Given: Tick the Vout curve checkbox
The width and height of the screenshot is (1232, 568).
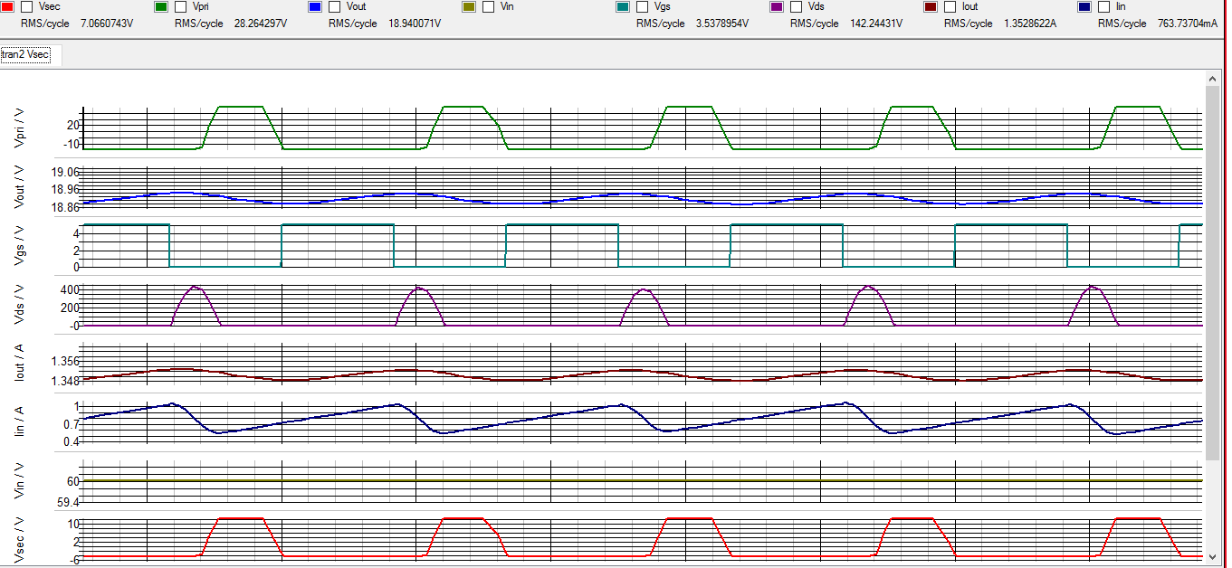Looking at the screenshot, I should tap(334, 6).
